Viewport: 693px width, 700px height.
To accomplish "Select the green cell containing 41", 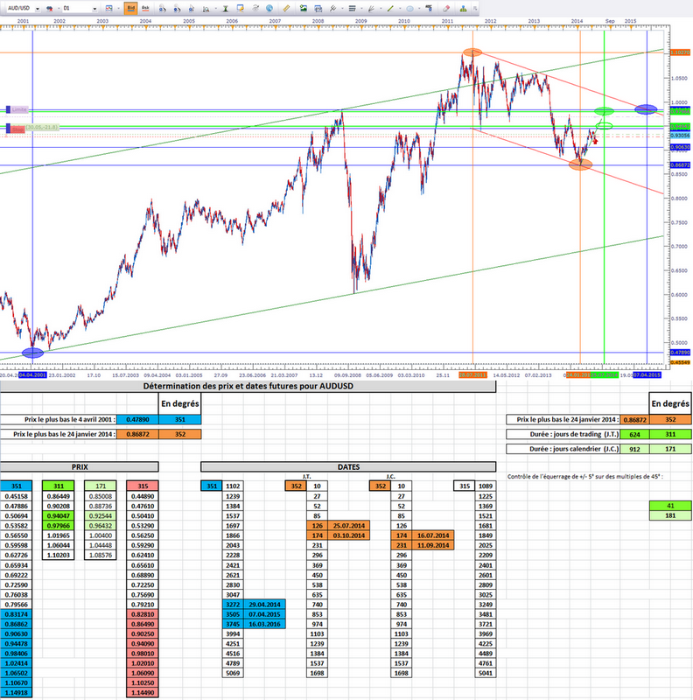I will [670, 506].
